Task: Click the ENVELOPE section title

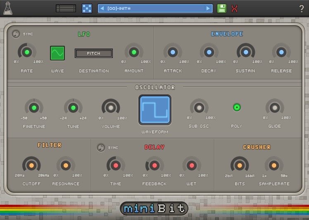Action: [227, 34]
